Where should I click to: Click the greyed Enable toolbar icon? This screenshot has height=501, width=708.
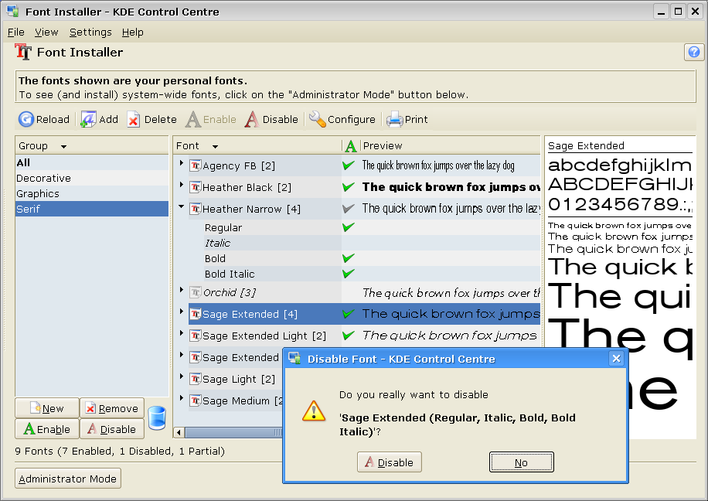tap(192, 120)
